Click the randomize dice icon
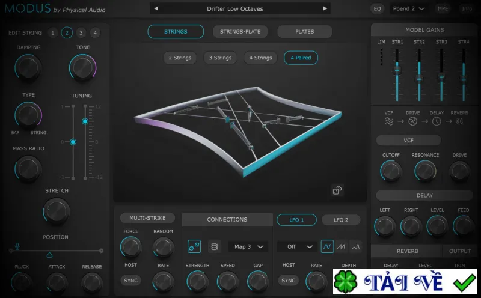The image size is (481, 298). [337, 190]
